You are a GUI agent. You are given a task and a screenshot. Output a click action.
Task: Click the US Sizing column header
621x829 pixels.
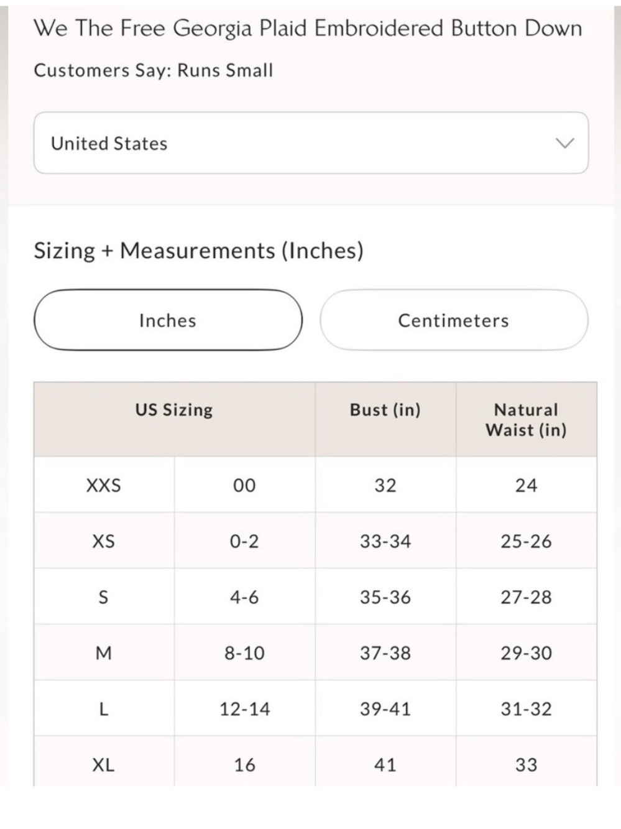174,410
